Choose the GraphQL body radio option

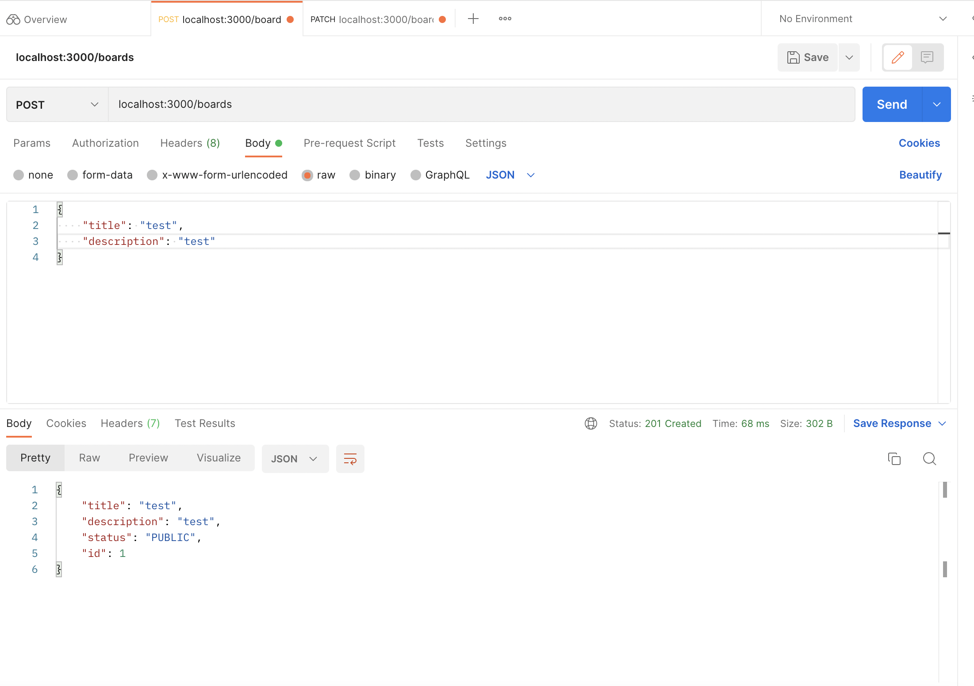point(415,175)
